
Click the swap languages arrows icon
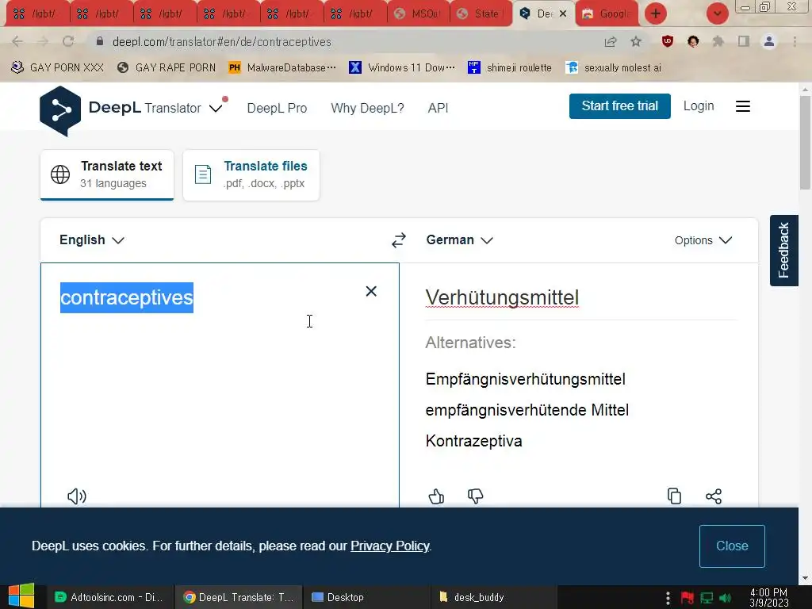[x=398, y=240]
